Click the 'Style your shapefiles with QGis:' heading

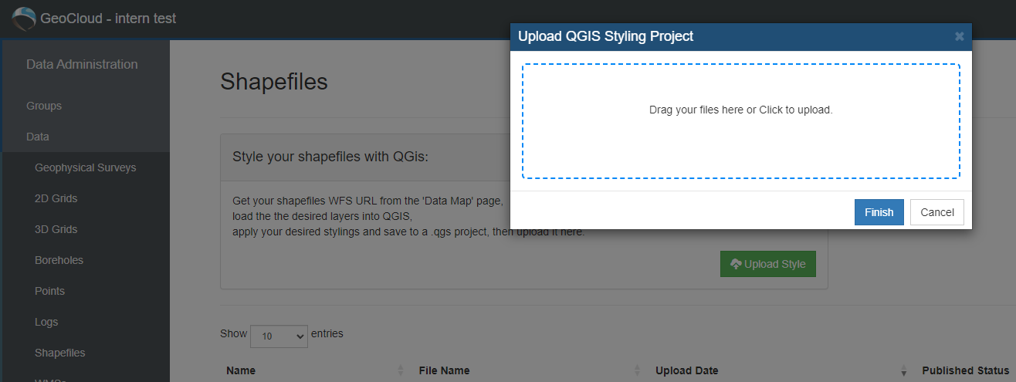click(330, 157)
